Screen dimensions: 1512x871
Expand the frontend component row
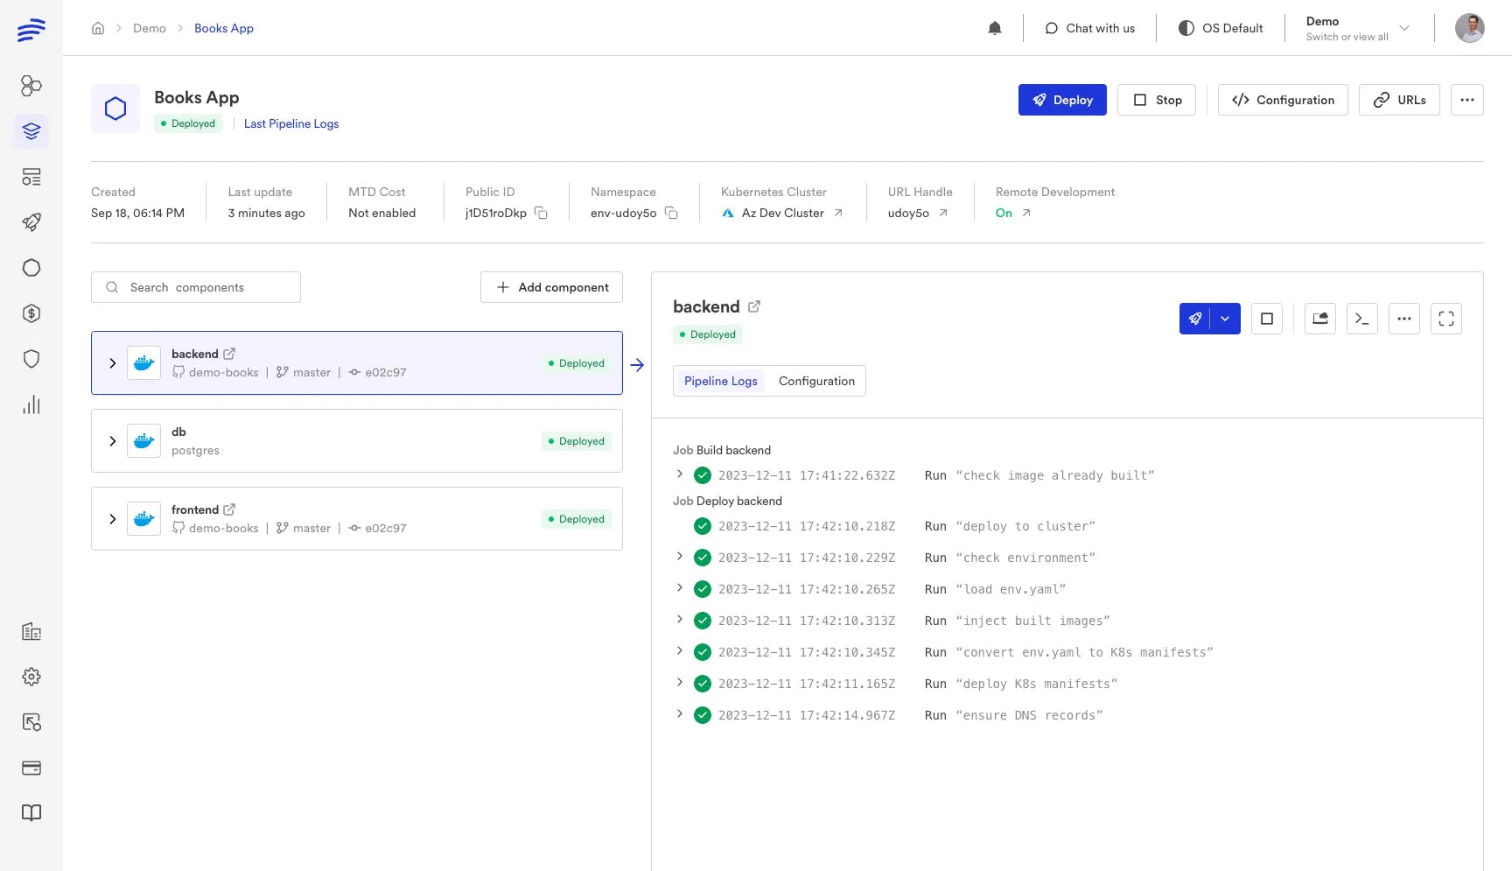coord(112,519)
